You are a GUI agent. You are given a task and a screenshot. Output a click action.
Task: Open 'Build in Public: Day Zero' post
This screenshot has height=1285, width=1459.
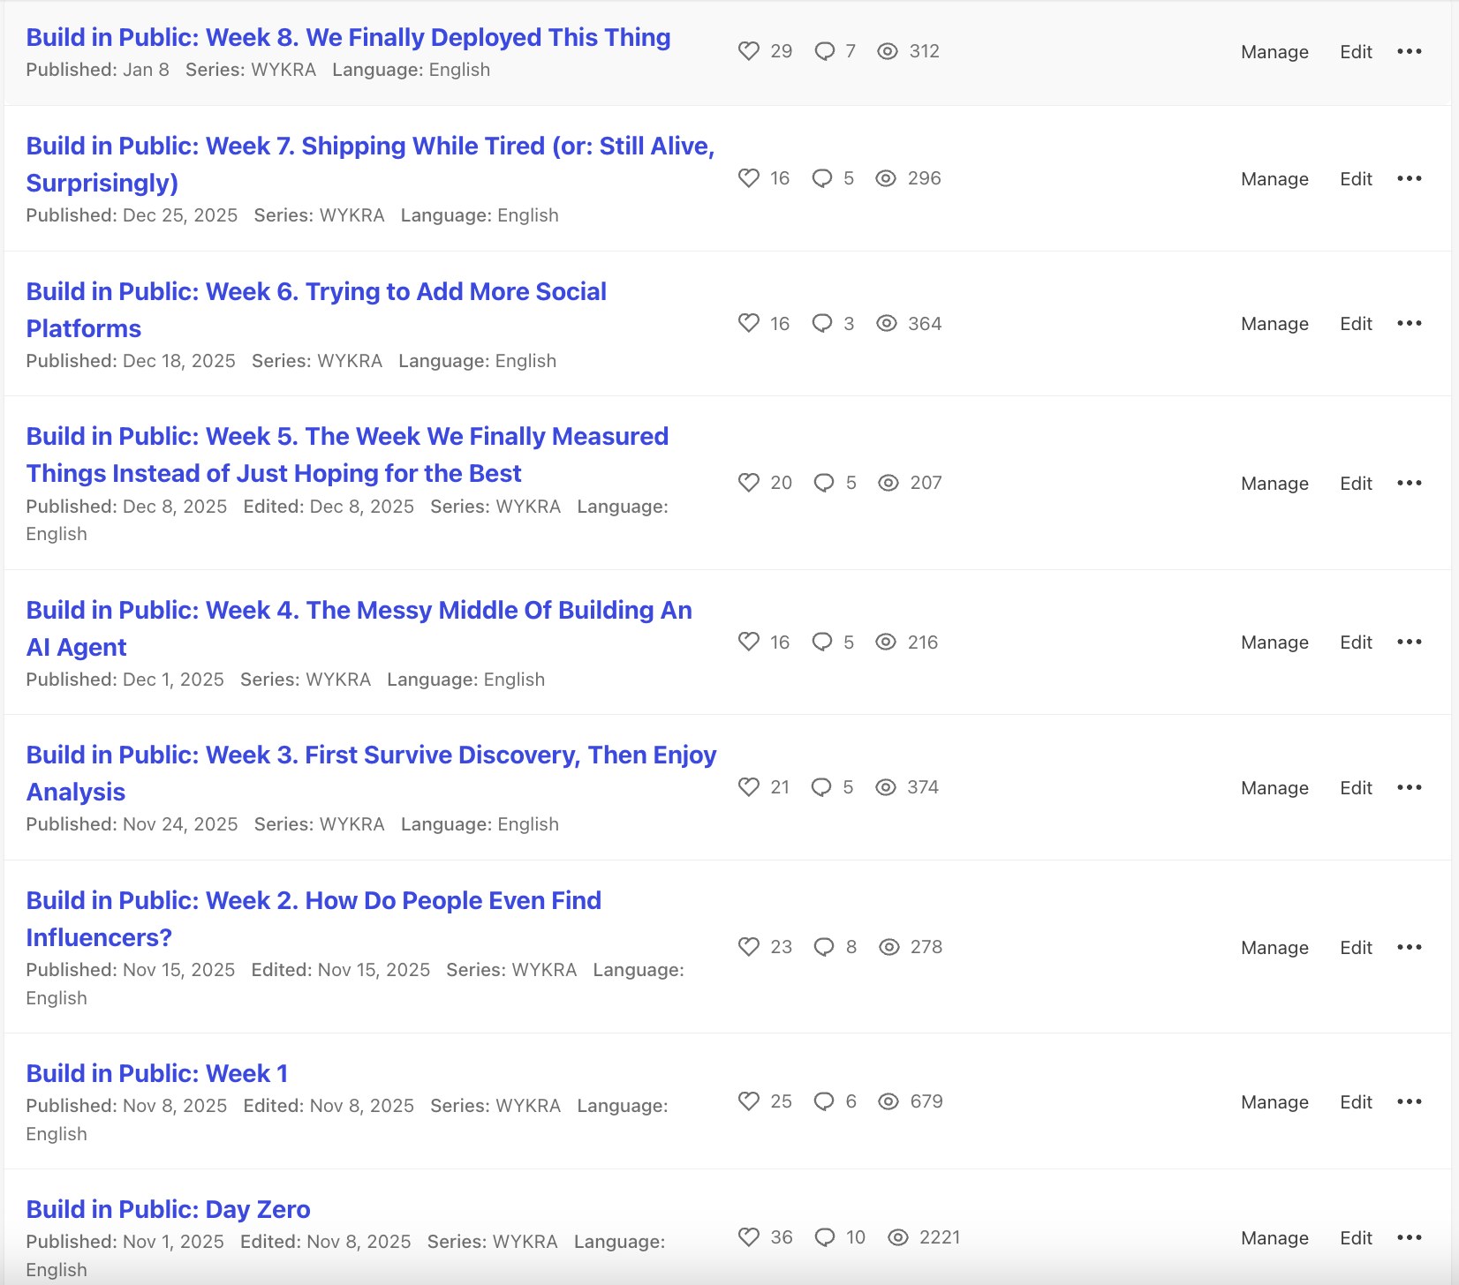pyautogui.click(x=168, y=1209)
